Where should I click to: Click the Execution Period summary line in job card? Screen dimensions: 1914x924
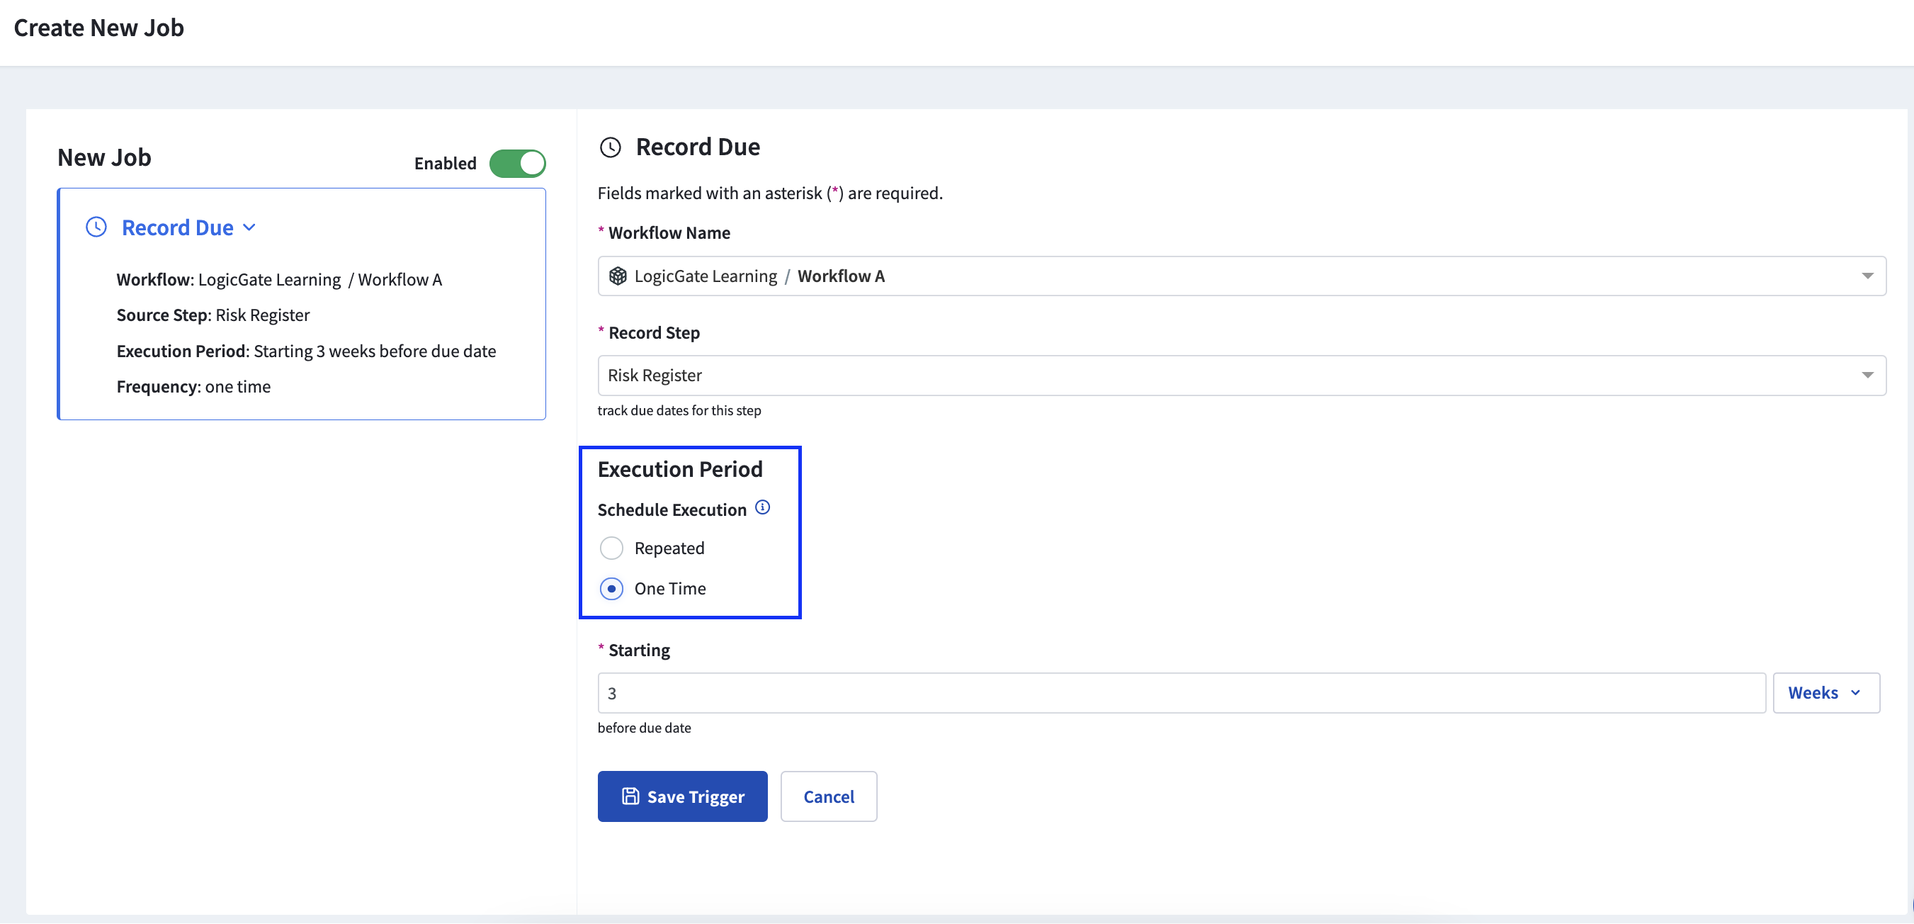pyautogui.click(x=306, y=351)
